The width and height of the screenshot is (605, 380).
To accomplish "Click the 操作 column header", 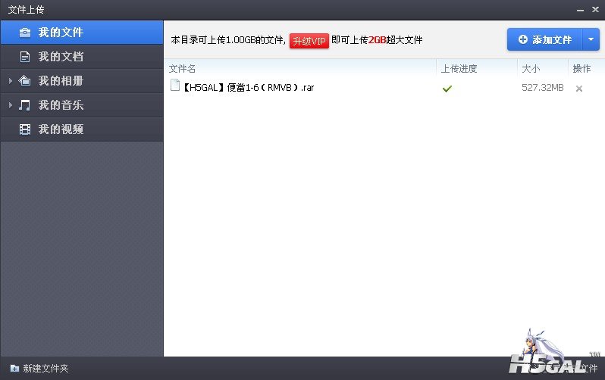I will 581,69.
